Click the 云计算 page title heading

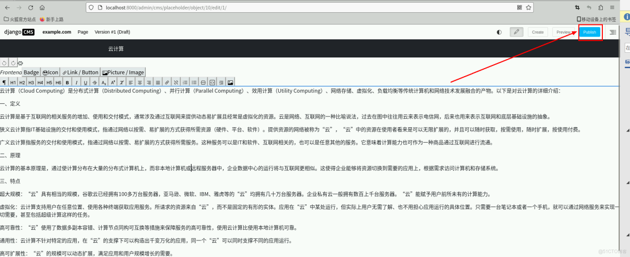pos(115,48)
